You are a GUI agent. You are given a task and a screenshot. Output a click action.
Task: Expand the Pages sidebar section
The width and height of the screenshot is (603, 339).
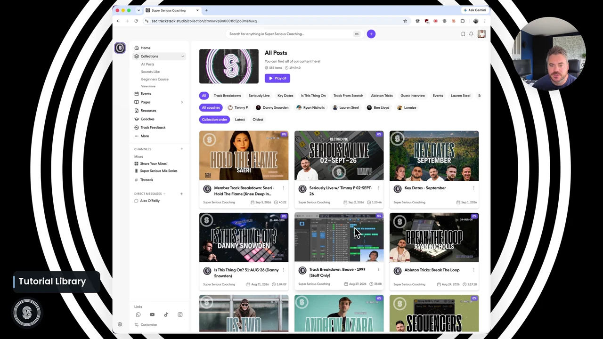[182, 102]
